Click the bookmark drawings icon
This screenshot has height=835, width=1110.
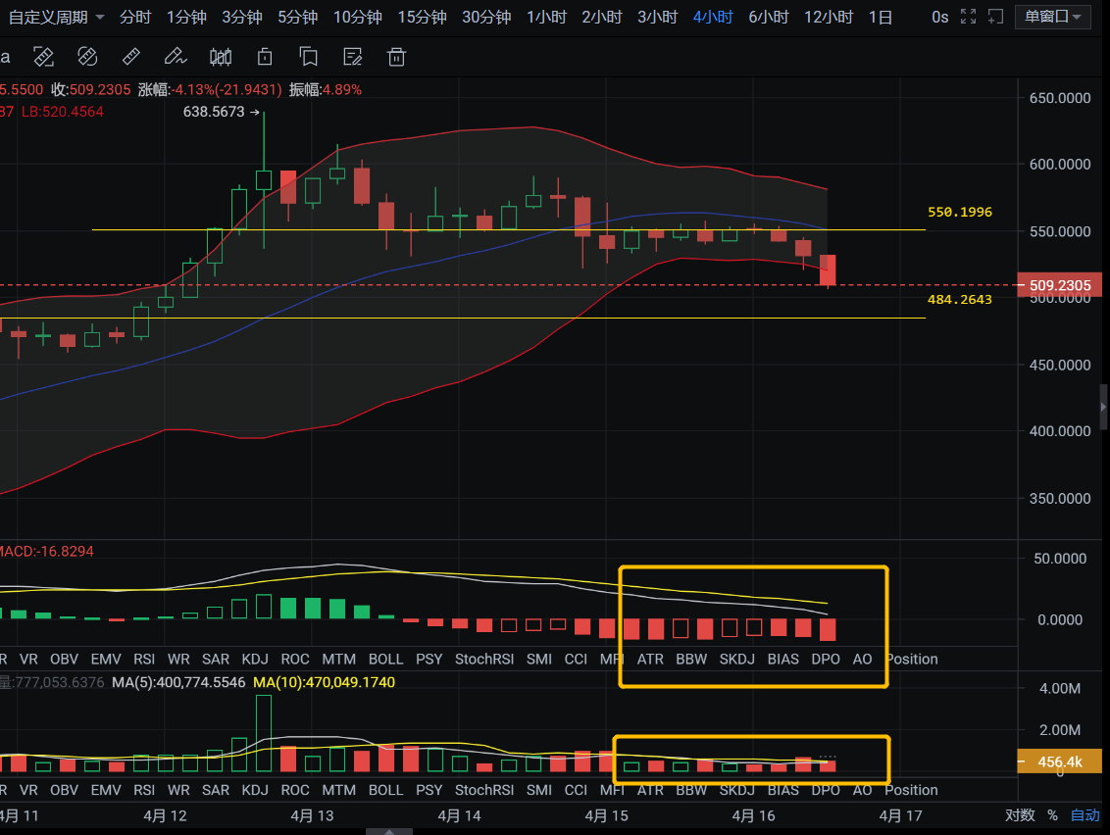click(x=308, y=57)
